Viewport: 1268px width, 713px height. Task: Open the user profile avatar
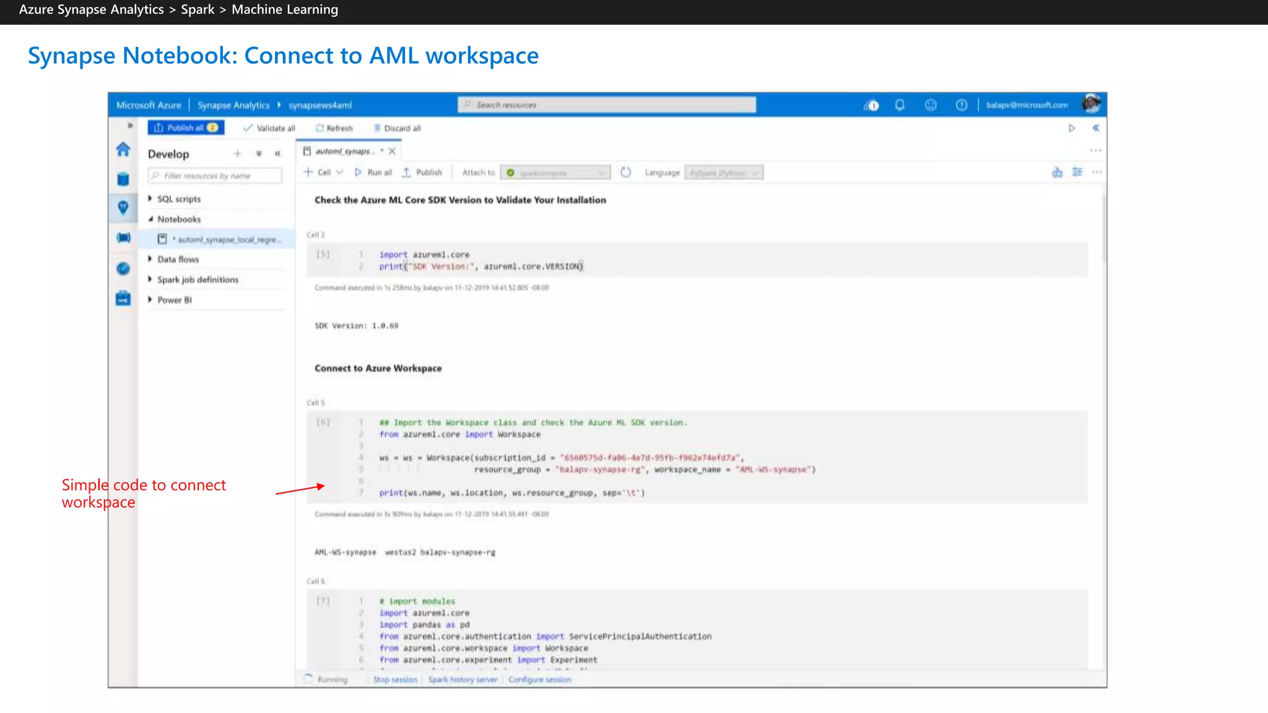coord(1092,105)
